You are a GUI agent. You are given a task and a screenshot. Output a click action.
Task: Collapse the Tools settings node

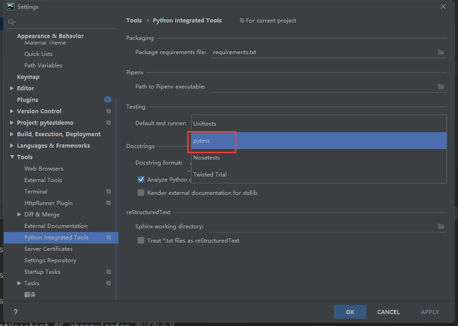(12, 157)
